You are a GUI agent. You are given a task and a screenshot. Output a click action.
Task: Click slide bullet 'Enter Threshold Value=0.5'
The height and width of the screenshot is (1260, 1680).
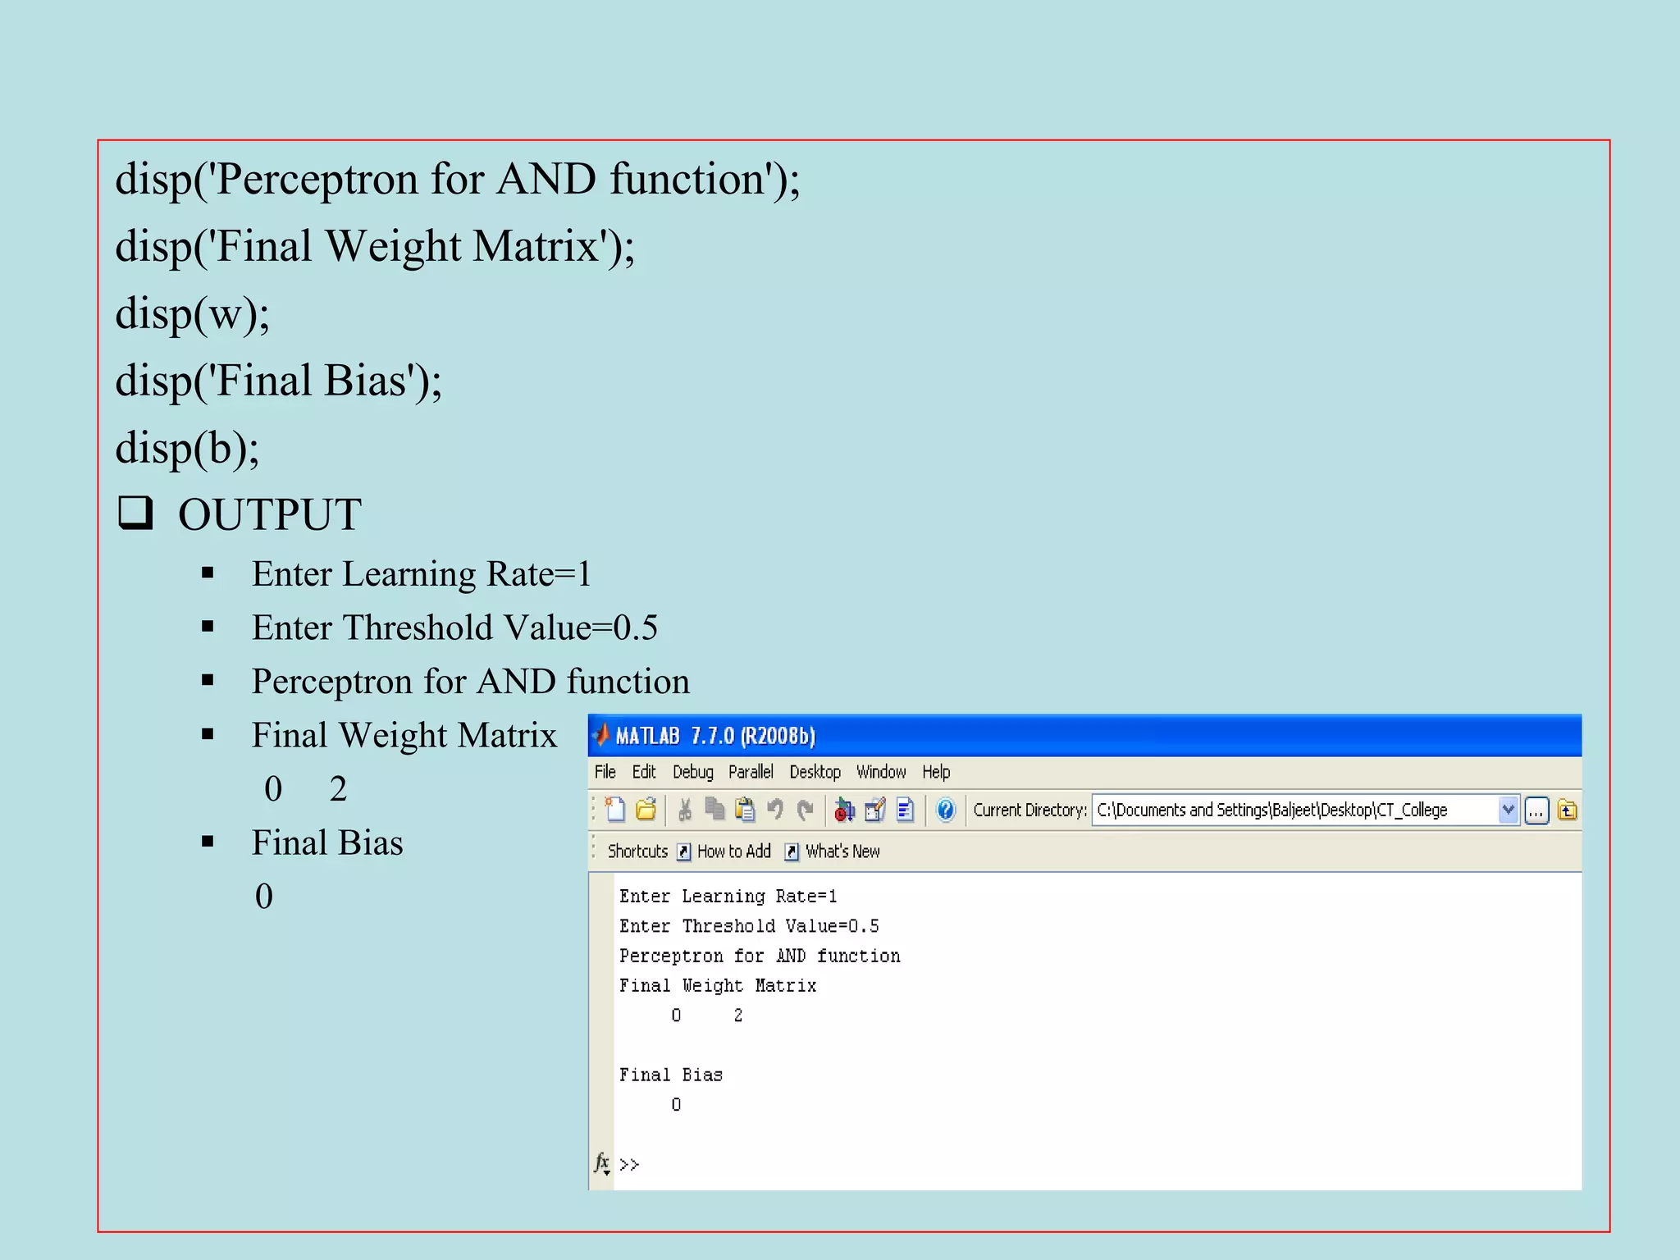tap(454, 628)
